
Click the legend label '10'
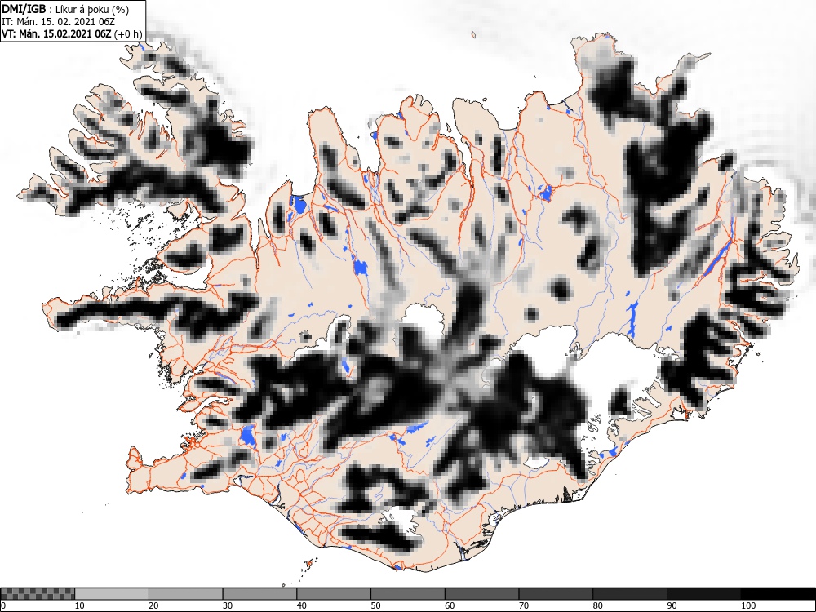coord(80,605)
